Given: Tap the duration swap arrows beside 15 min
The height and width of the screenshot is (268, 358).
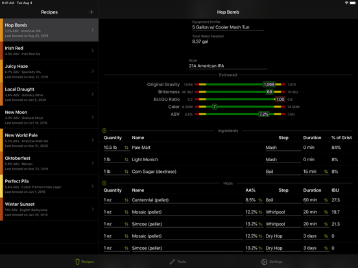Looking at the screenshot, I should [326, 172].
